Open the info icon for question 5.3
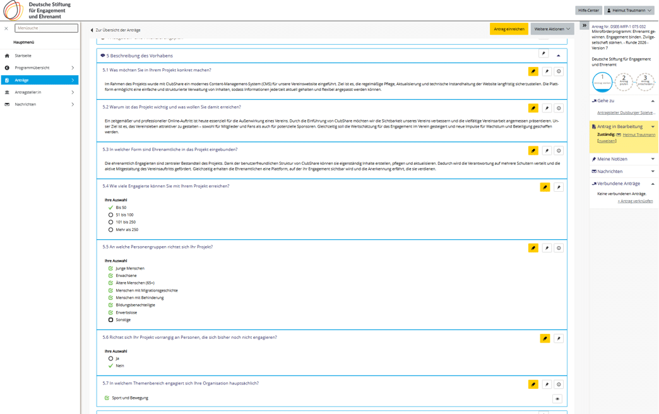659x414 pixels. click(x=559, y=151)
